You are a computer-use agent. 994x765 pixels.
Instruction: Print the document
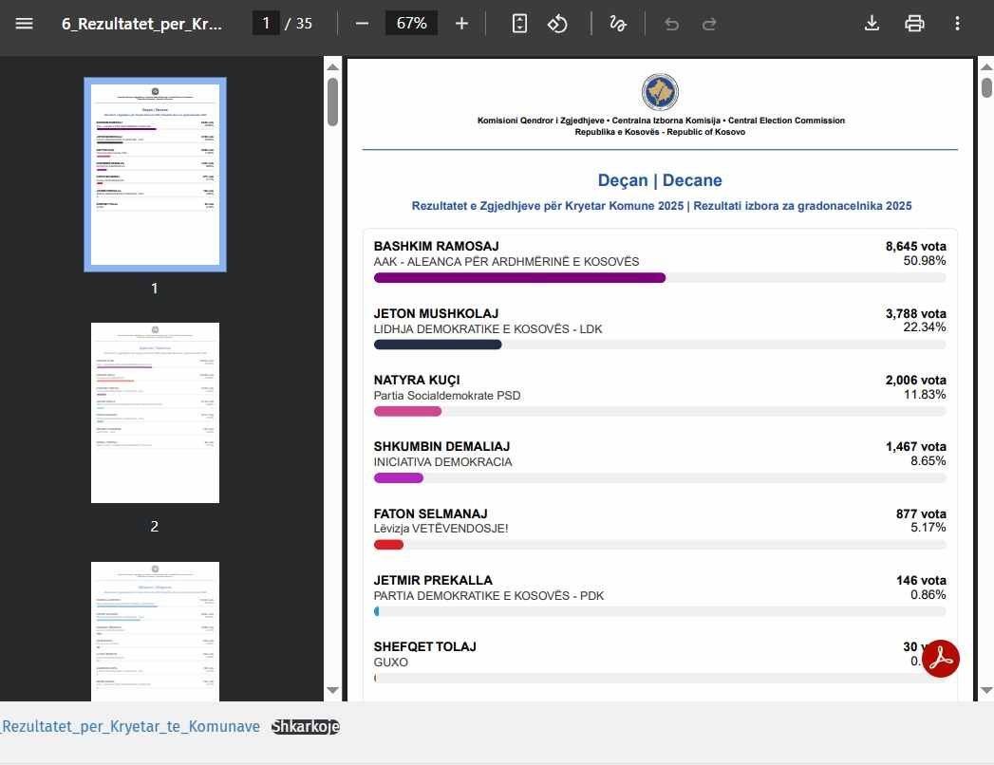[914, 24]
